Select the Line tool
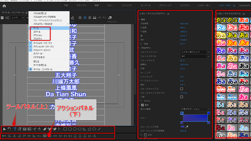251x141 pixels. pyautogui.click(x=99, y=129)
